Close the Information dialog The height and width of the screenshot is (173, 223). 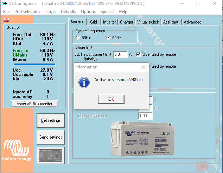[x=144, y=67]
